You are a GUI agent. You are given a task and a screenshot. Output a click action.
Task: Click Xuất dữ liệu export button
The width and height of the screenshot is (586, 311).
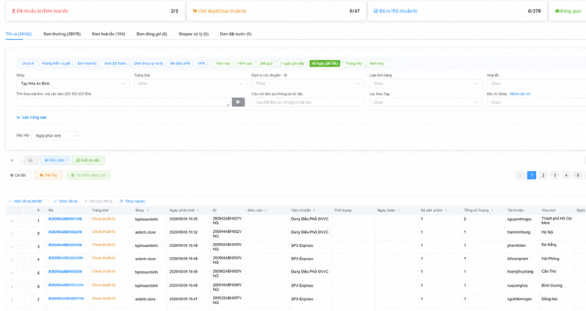point(88,160)
